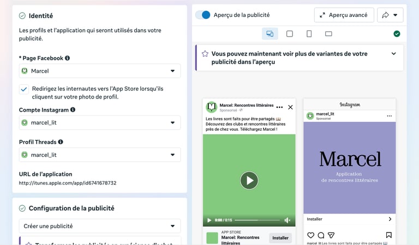Screen dimensions: 419x245
Task: Click the green app thumbnail beside APP STORE
Action: click(x=212, y=238)
